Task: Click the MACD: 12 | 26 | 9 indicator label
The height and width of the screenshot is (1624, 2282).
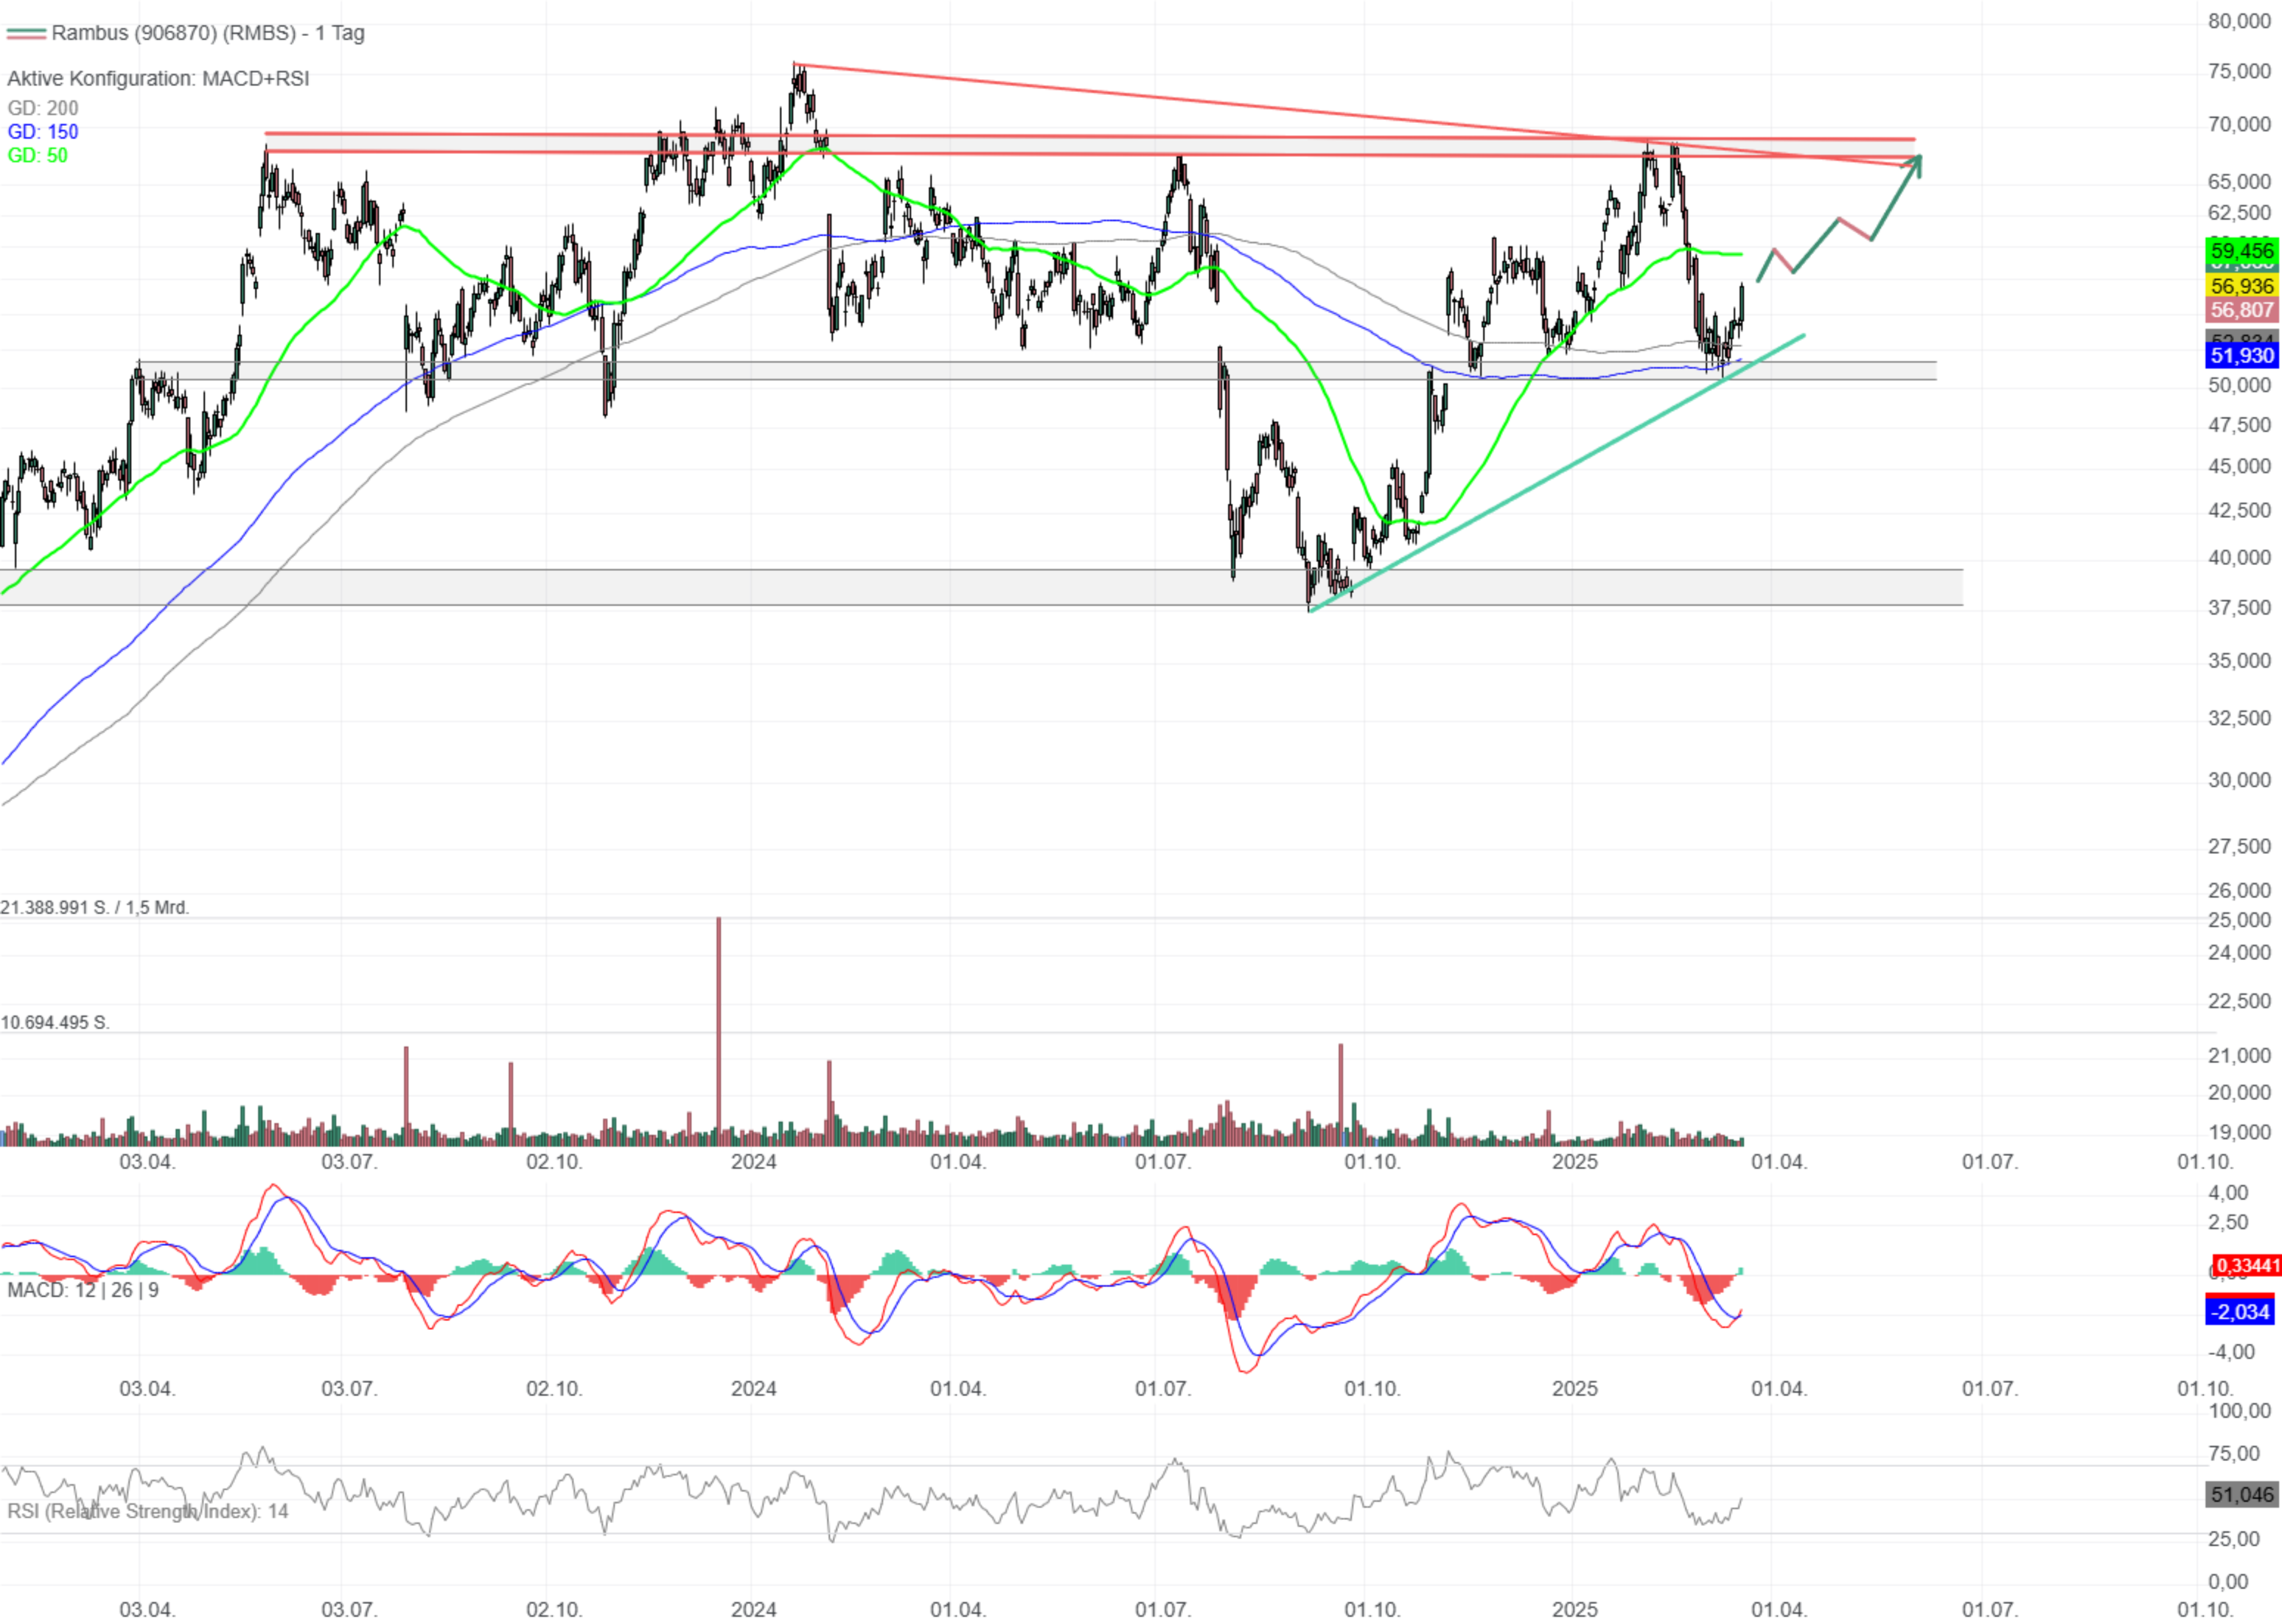Action: pos(83,1292)
